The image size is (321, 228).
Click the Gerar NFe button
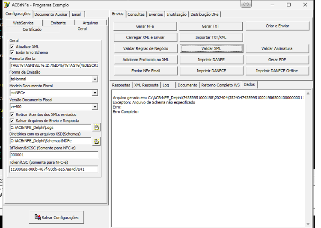coord(145,26)
